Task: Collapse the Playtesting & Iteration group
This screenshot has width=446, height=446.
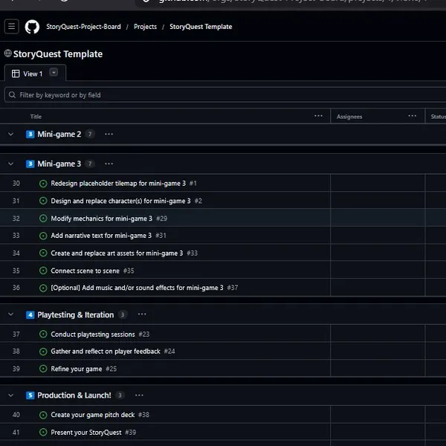Action: pyautogui.click(x=11, y=314)
